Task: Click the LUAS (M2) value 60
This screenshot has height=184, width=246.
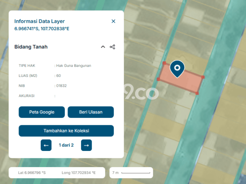Action: coord(58,76)
